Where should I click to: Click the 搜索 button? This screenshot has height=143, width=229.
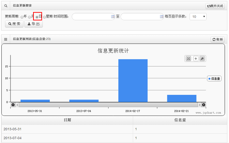point(14,24)
